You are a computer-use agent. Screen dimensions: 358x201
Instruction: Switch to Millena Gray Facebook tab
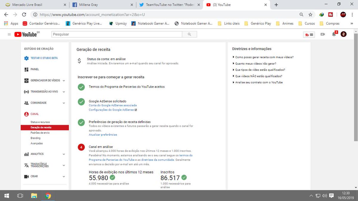pyautogui.click(x=102, y=5)
